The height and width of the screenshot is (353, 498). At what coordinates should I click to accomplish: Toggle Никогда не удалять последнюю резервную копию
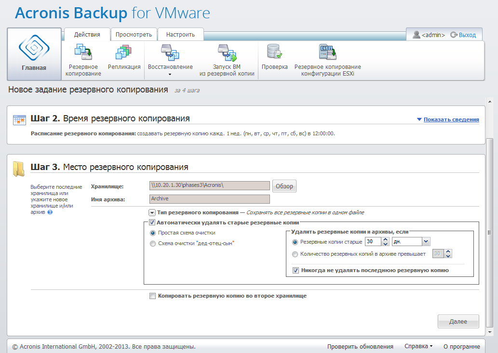pyautogui.click(x=296, y=271)
